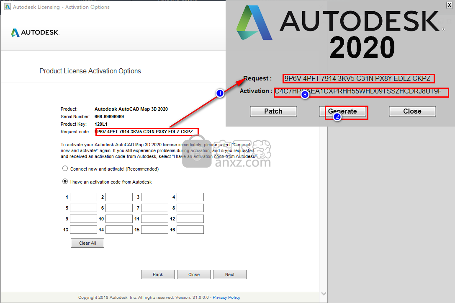Click activation code field number 3
The height and width of the screenshot is (303, 455).
(154, 197)
